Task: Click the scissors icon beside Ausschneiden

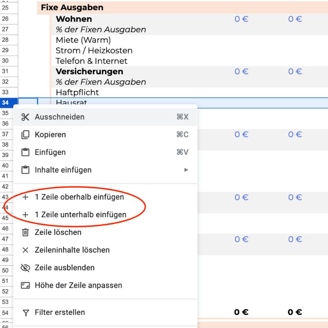Action: [25, 117]
